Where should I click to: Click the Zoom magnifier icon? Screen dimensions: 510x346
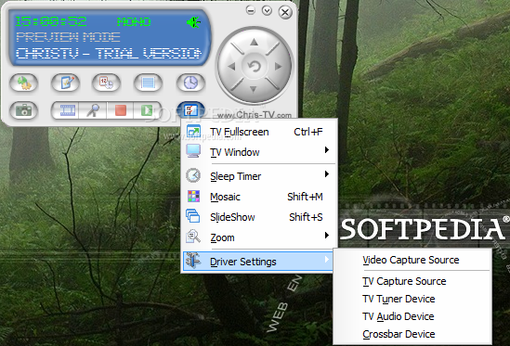coord(193,237)
